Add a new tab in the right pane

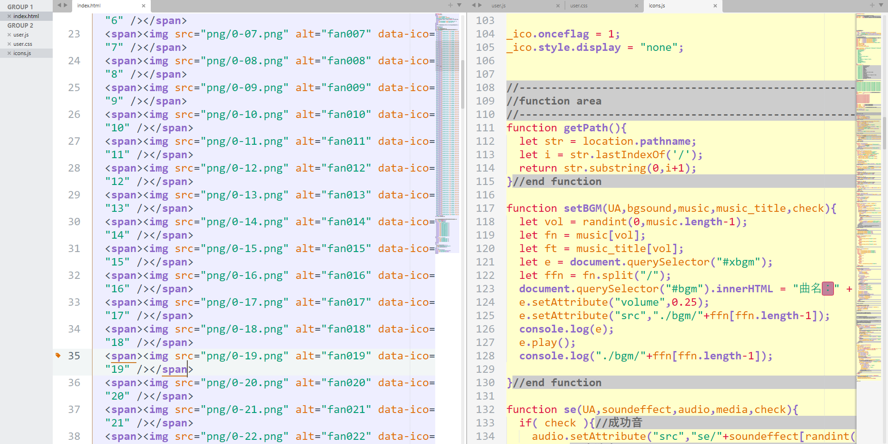pyautogui.click(x=872, y=5)
